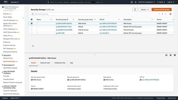Go to previous page of security groups
Viewport: 178px width, 100px height.
coord(159,14)
